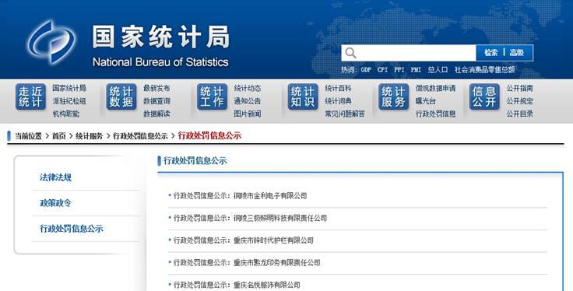The image size is (573, 291).
Task: Click the magnifier icon in search box
Action: [x=350, y=53]
